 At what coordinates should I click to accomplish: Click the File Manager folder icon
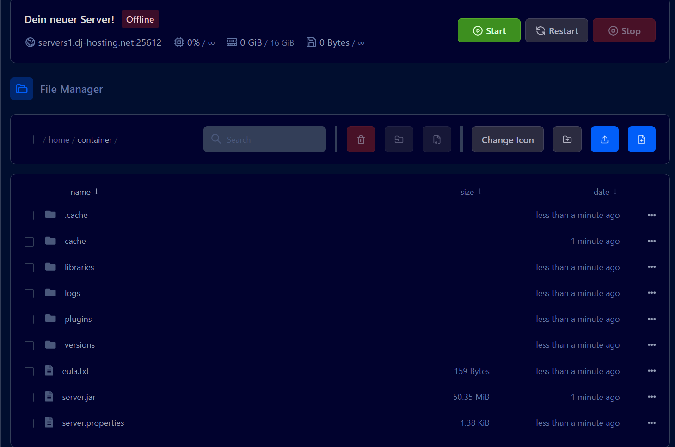point(22,89)
